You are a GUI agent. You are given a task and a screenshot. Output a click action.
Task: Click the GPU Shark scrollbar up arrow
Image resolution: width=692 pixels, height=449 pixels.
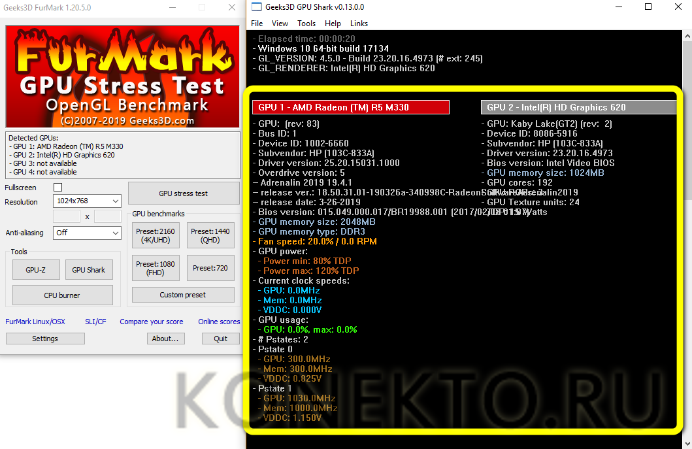687,36
